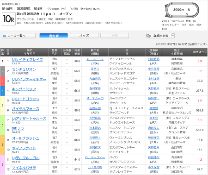The width and height of the screenshot is (208, 175).
Task: Click odds value 237.3 for キングニミッツ
Action: tap(200, 91)
